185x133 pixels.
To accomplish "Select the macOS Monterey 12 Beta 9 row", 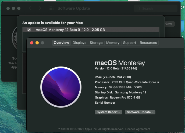I will click(91, 30).
